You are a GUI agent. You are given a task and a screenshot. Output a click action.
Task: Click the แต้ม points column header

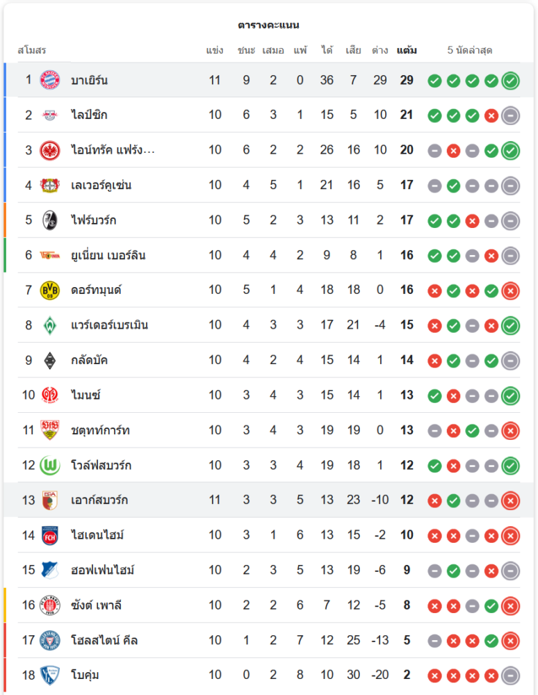click(407, 51)
